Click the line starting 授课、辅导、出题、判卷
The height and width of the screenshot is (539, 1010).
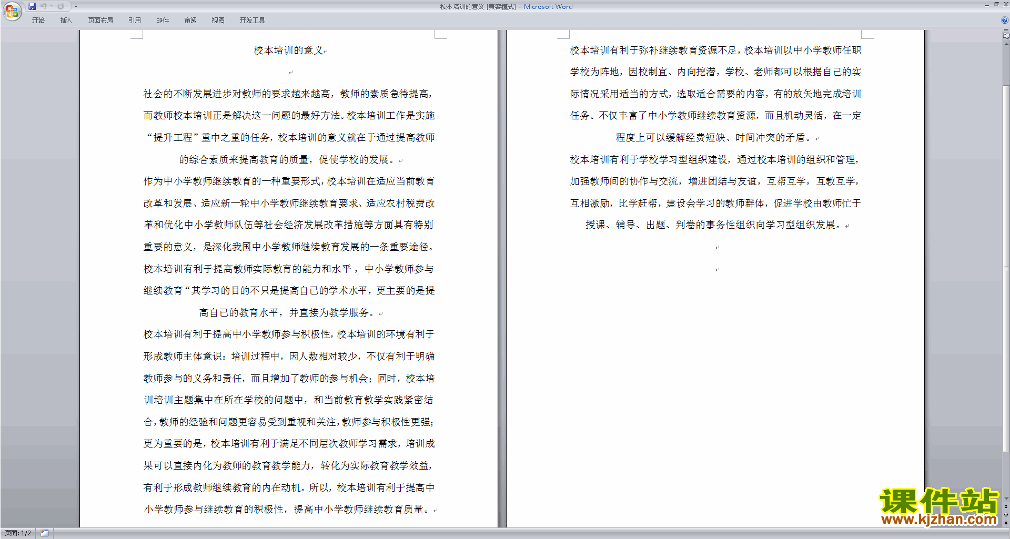(714, 225)
